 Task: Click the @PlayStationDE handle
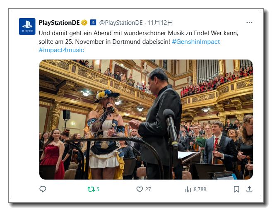[x=121, y=22]
